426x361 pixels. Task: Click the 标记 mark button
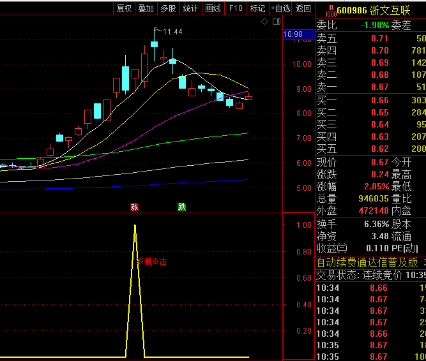[x=257, y=8]
